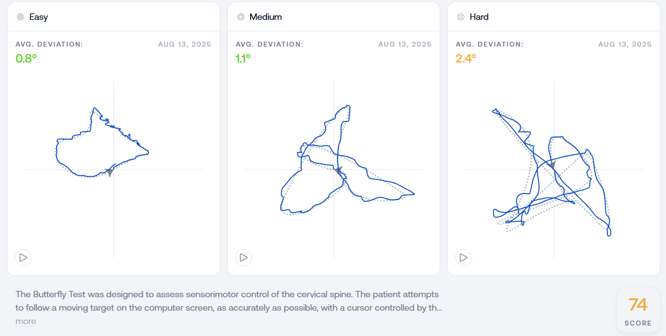Click the Medium difficulty indicator icon
Screen dimensions: 666x336
(x=241, y=17)
